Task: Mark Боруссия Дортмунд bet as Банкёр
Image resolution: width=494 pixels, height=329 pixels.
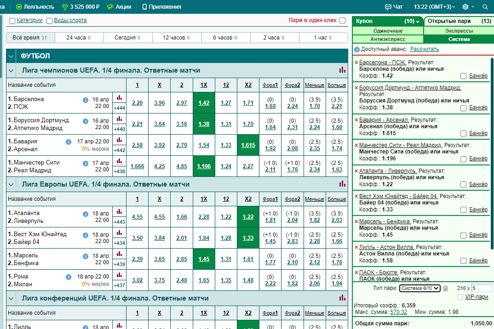Action: coord(464,108)
